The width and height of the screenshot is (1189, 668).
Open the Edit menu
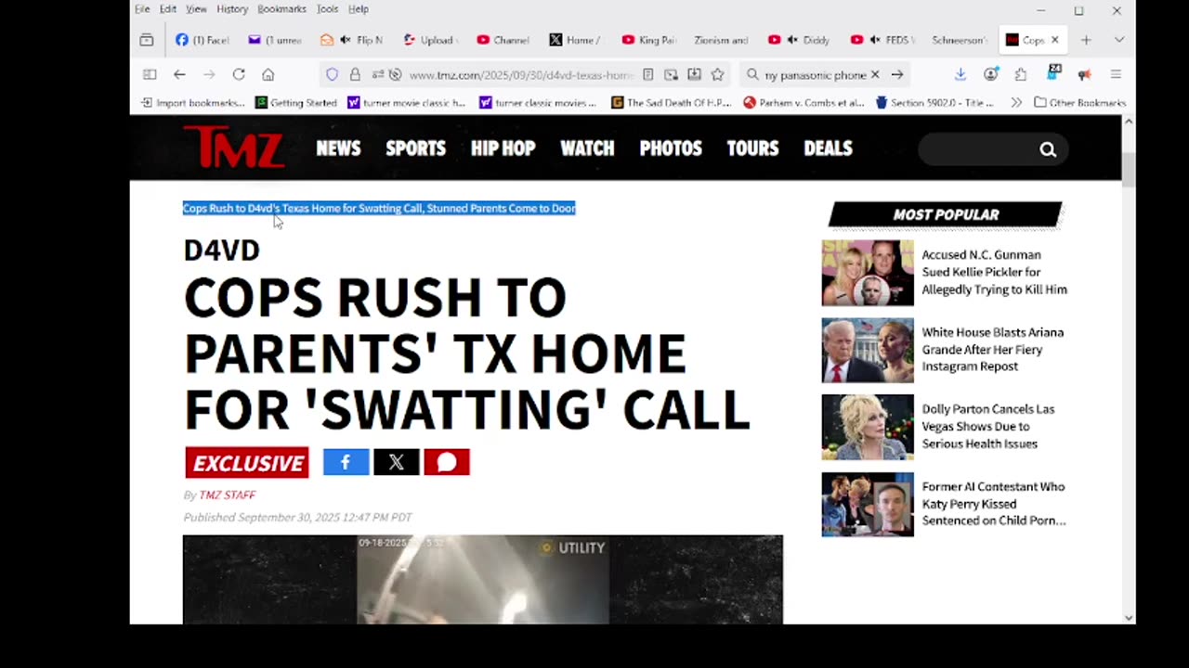[x=167, y=9]
